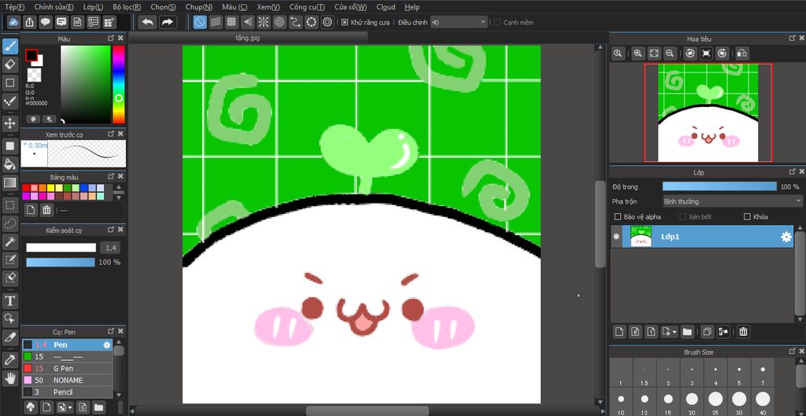The image size is (806, 416).
Task: Select the G Pen brush
Action: tap(68, 368)
